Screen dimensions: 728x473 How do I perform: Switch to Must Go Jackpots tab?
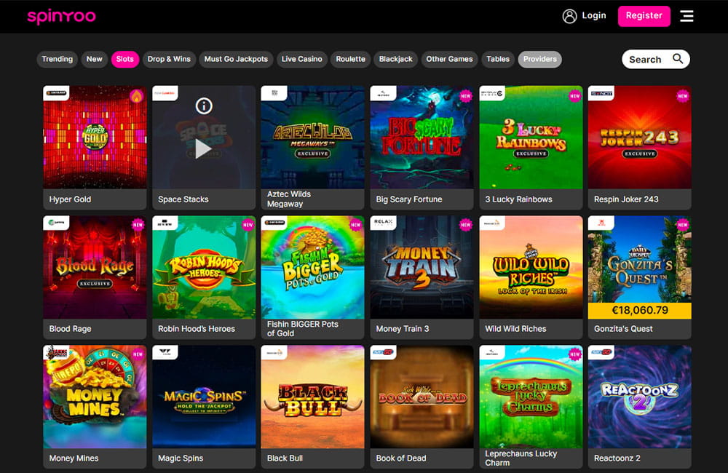pyautogui.click(x=236, y=59)
